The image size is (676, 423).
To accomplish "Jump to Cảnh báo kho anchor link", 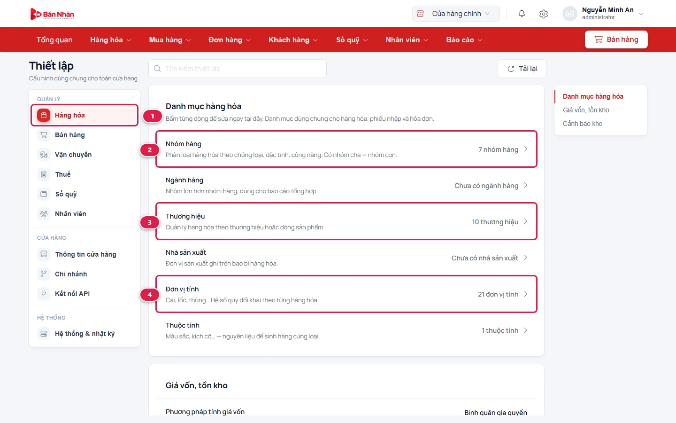I will click(583, 124).
